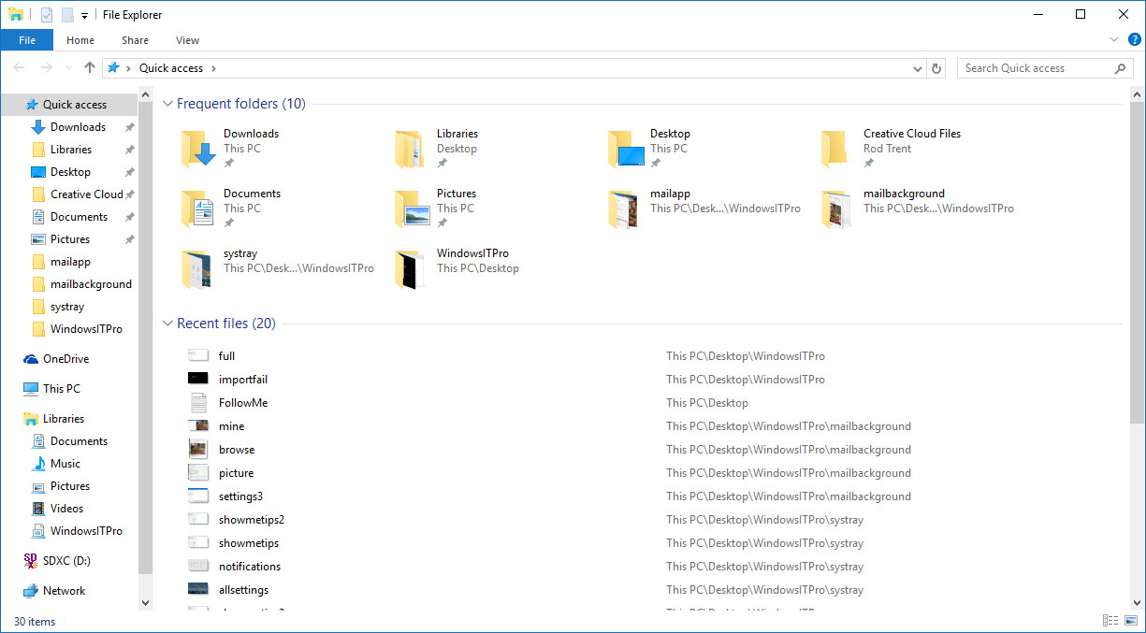Collapse the Frequent folders section

point(167,104)
